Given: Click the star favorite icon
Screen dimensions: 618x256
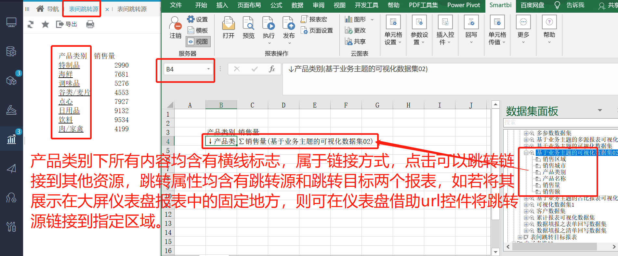Looking at the screenshot, I should click(45, 24).
